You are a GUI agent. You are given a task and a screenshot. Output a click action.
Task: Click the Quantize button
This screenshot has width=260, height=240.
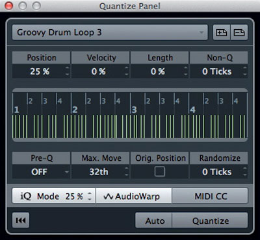210,221
